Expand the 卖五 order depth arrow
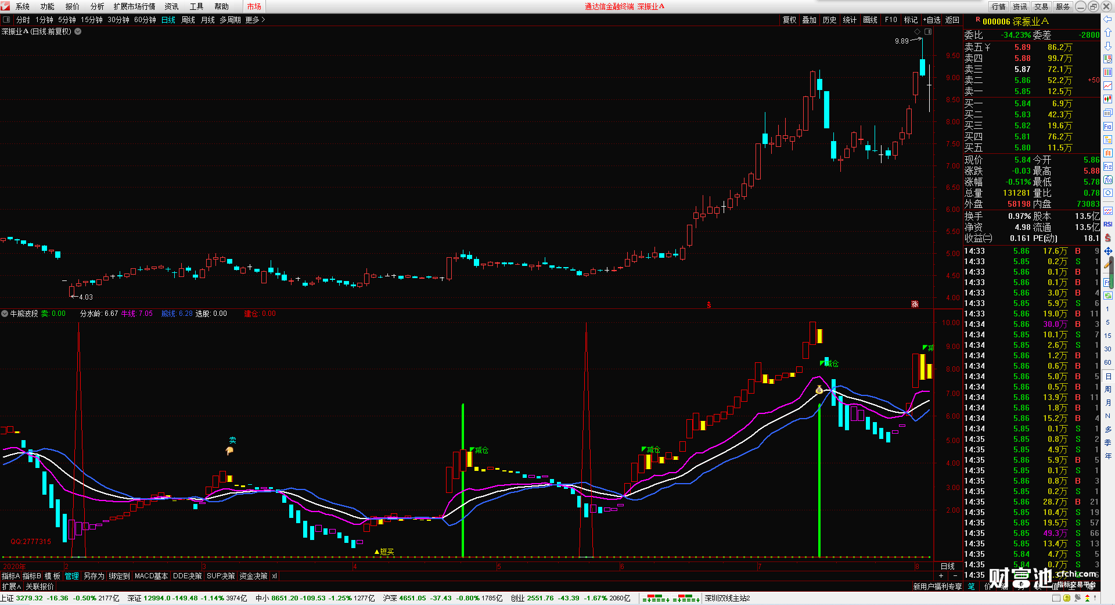1115x605 pixels. [x=987, y=47]
